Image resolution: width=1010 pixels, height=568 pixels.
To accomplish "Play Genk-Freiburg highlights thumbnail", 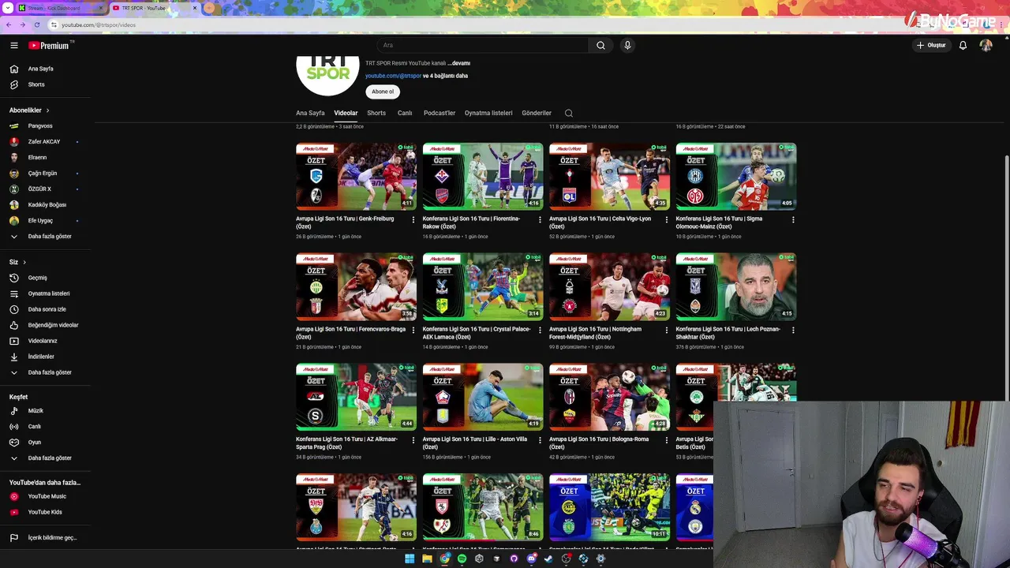I will tap(356, 176).
